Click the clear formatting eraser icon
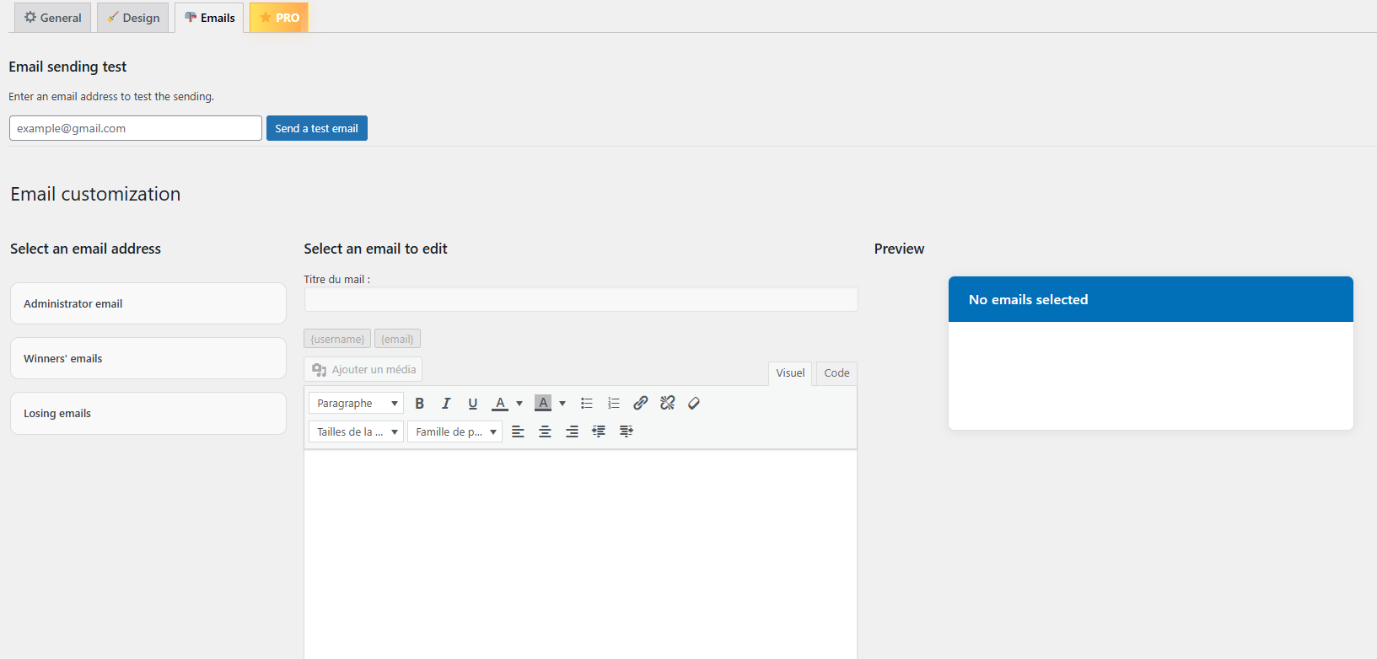The image size is (1377, 659). [x=694, y=404]
